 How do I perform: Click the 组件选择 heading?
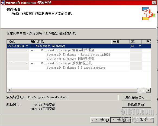tap(13, 10)
